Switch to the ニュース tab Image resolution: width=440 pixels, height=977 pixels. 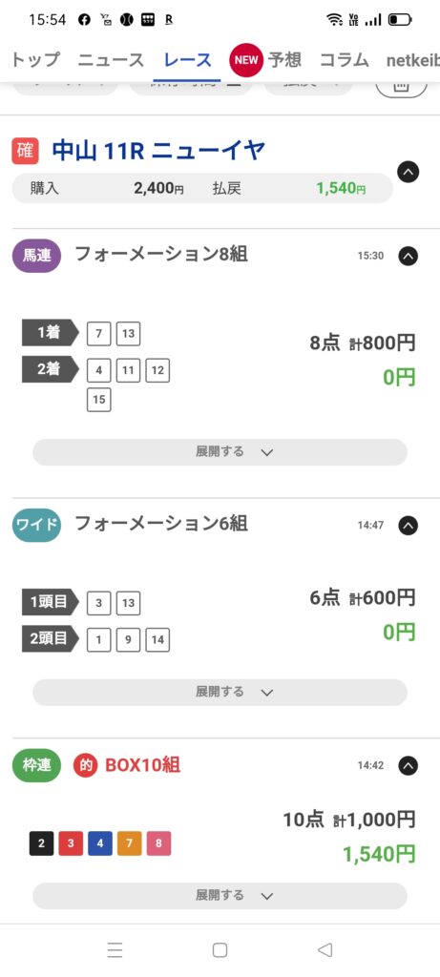[111, 60]
